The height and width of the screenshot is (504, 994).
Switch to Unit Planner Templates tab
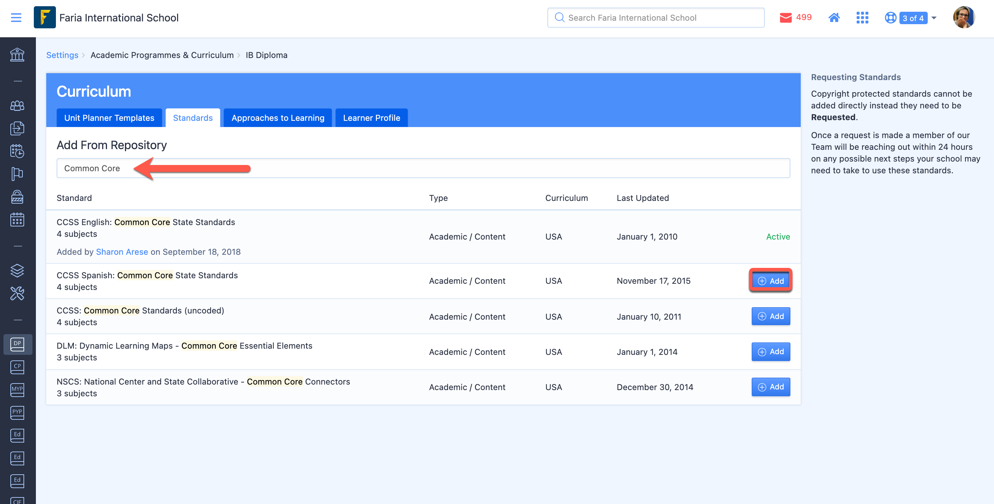[x=109, y=118]
